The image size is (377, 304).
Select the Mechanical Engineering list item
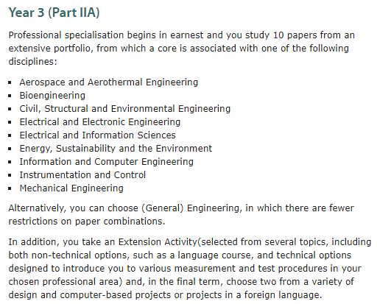pyautogui.click(x=71, y=188)
